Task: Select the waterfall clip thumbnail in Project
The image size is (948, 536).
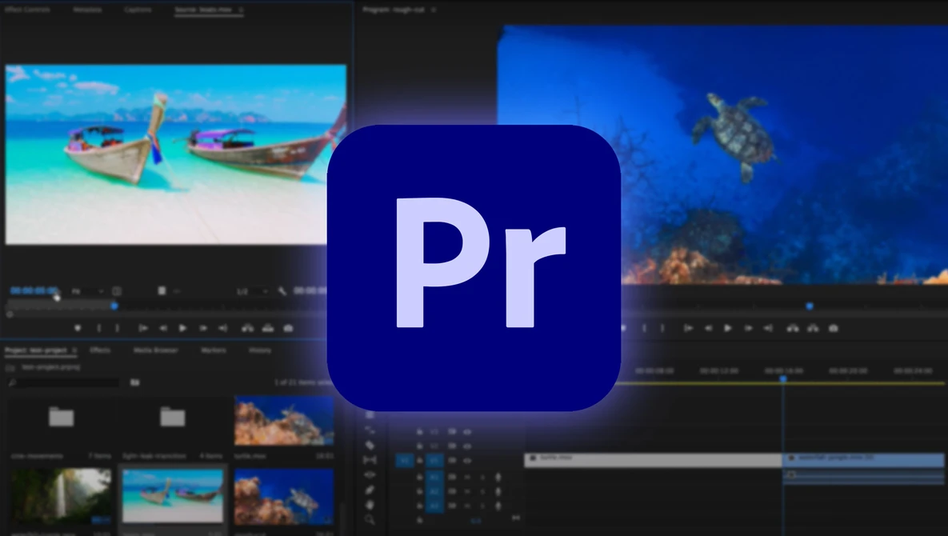Action: (61, 496)
